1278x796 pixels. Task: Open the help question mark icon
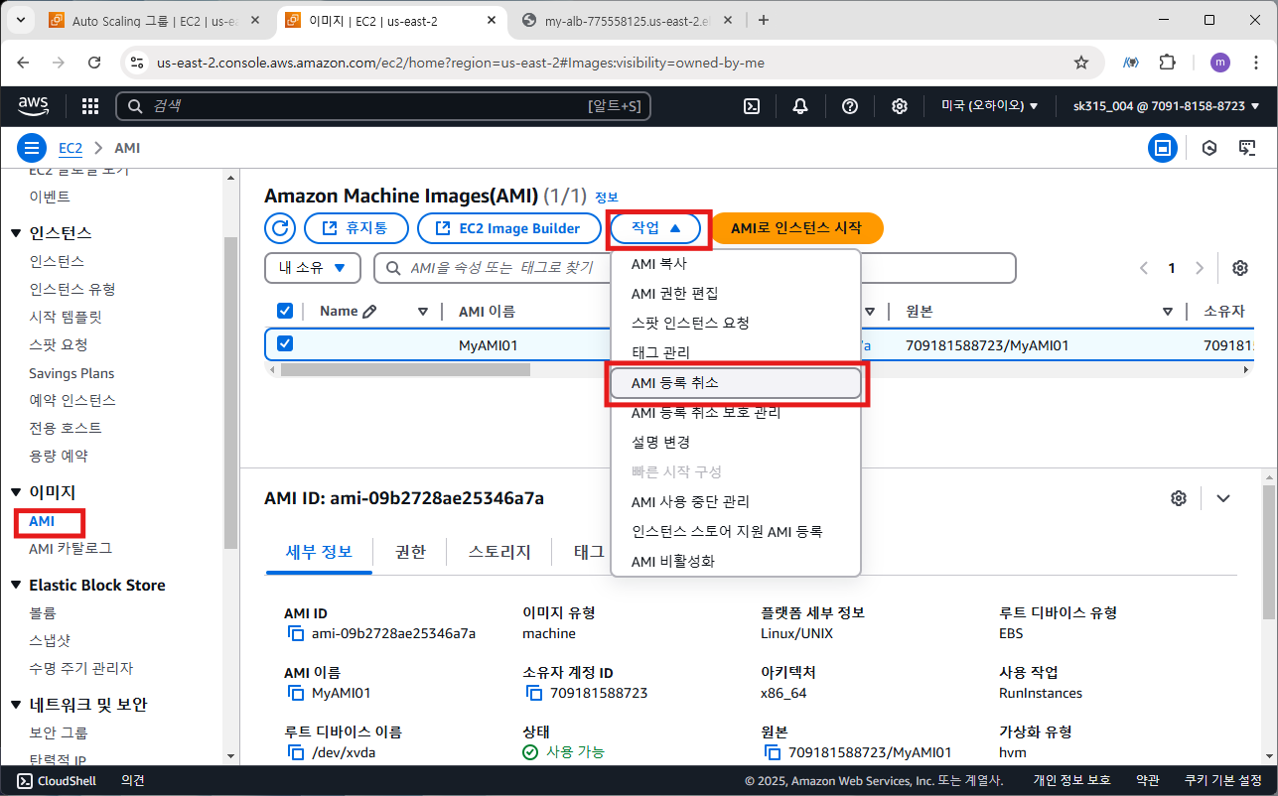point(850,106)
